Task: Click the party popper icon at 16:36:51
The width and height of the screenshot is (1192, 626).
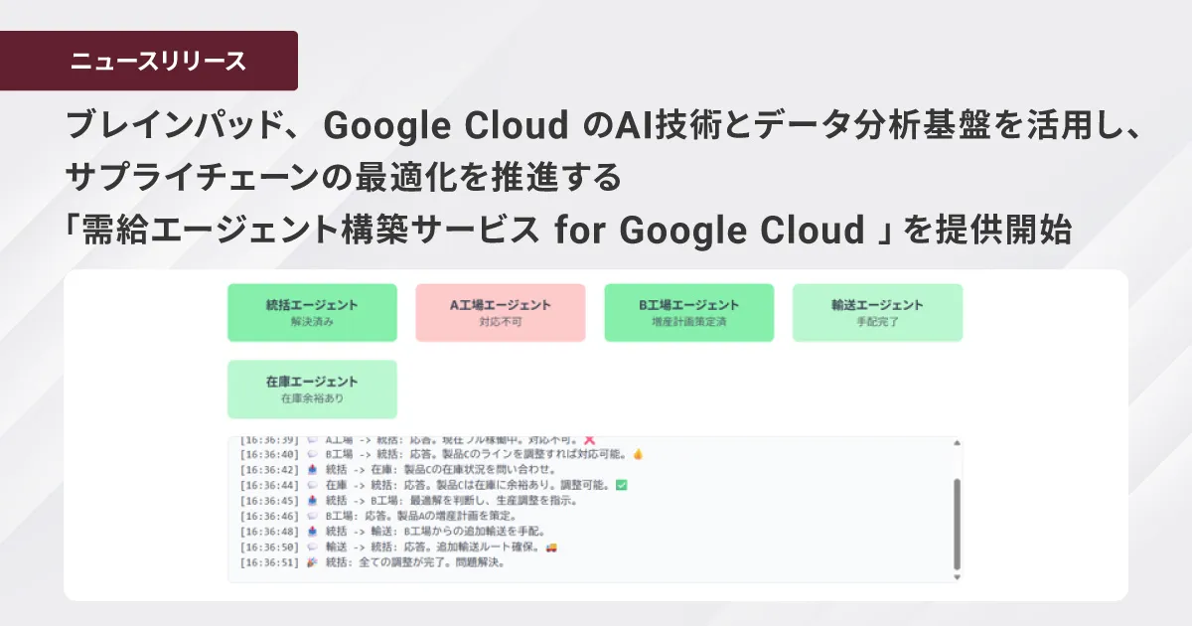Action: 312,562
